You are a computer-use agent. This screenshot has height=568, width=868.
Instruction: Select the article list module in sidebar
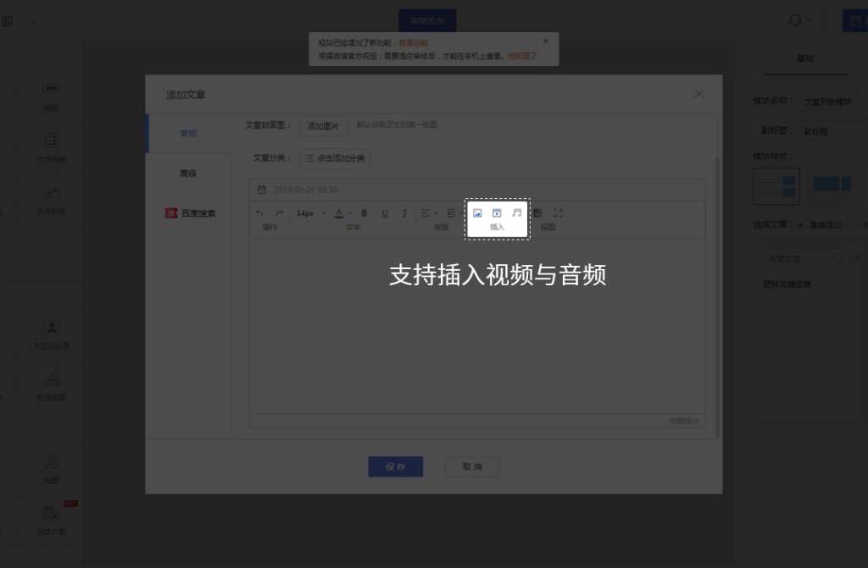[x=52, y=148]
